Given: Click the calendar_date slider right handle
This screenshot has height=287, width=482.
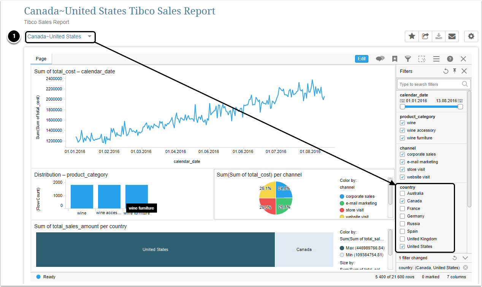Looking at the screenshot, I should [x=460, y=107].
